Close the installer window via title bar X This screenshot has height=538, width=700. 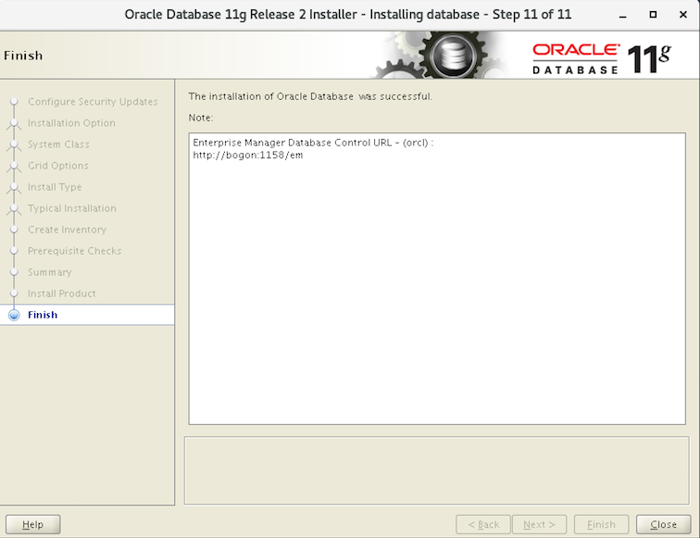click(x=683, y=15)
